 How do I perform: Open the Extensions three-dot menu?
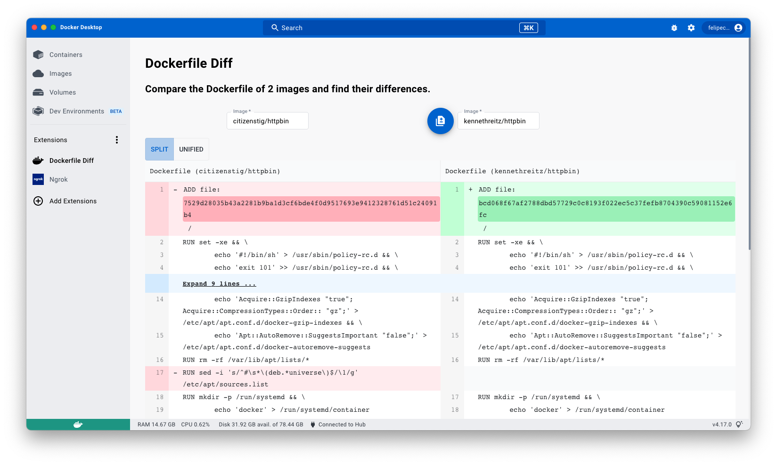pyautogui.click(x=117, y=140)
